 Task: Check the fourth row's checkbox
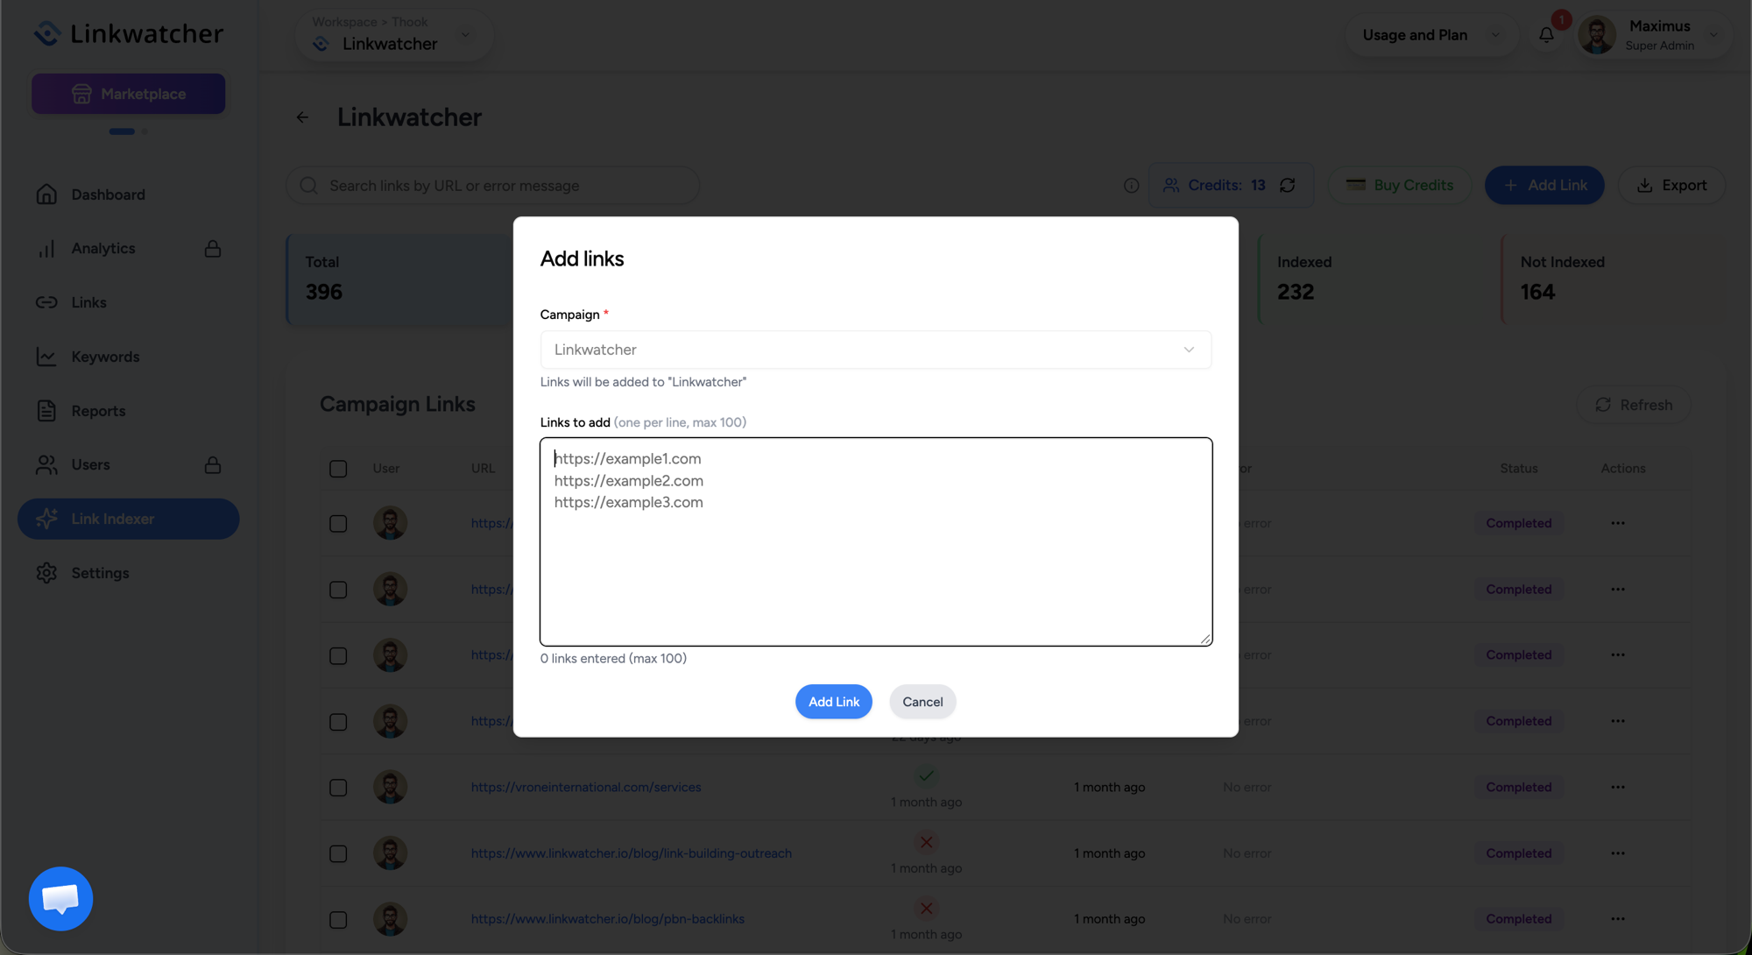pos(338,722)
